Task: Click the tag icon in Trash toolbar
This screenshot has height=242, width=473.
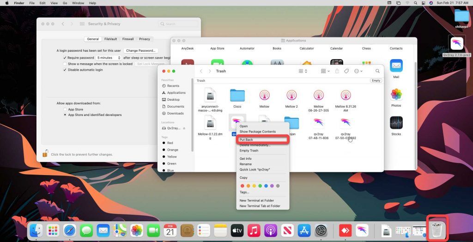Action: (346, 71)
